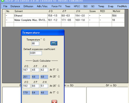The image size is (129, 103).
Task: Close the Temperature dialog with red X
Action: [54, 101]
